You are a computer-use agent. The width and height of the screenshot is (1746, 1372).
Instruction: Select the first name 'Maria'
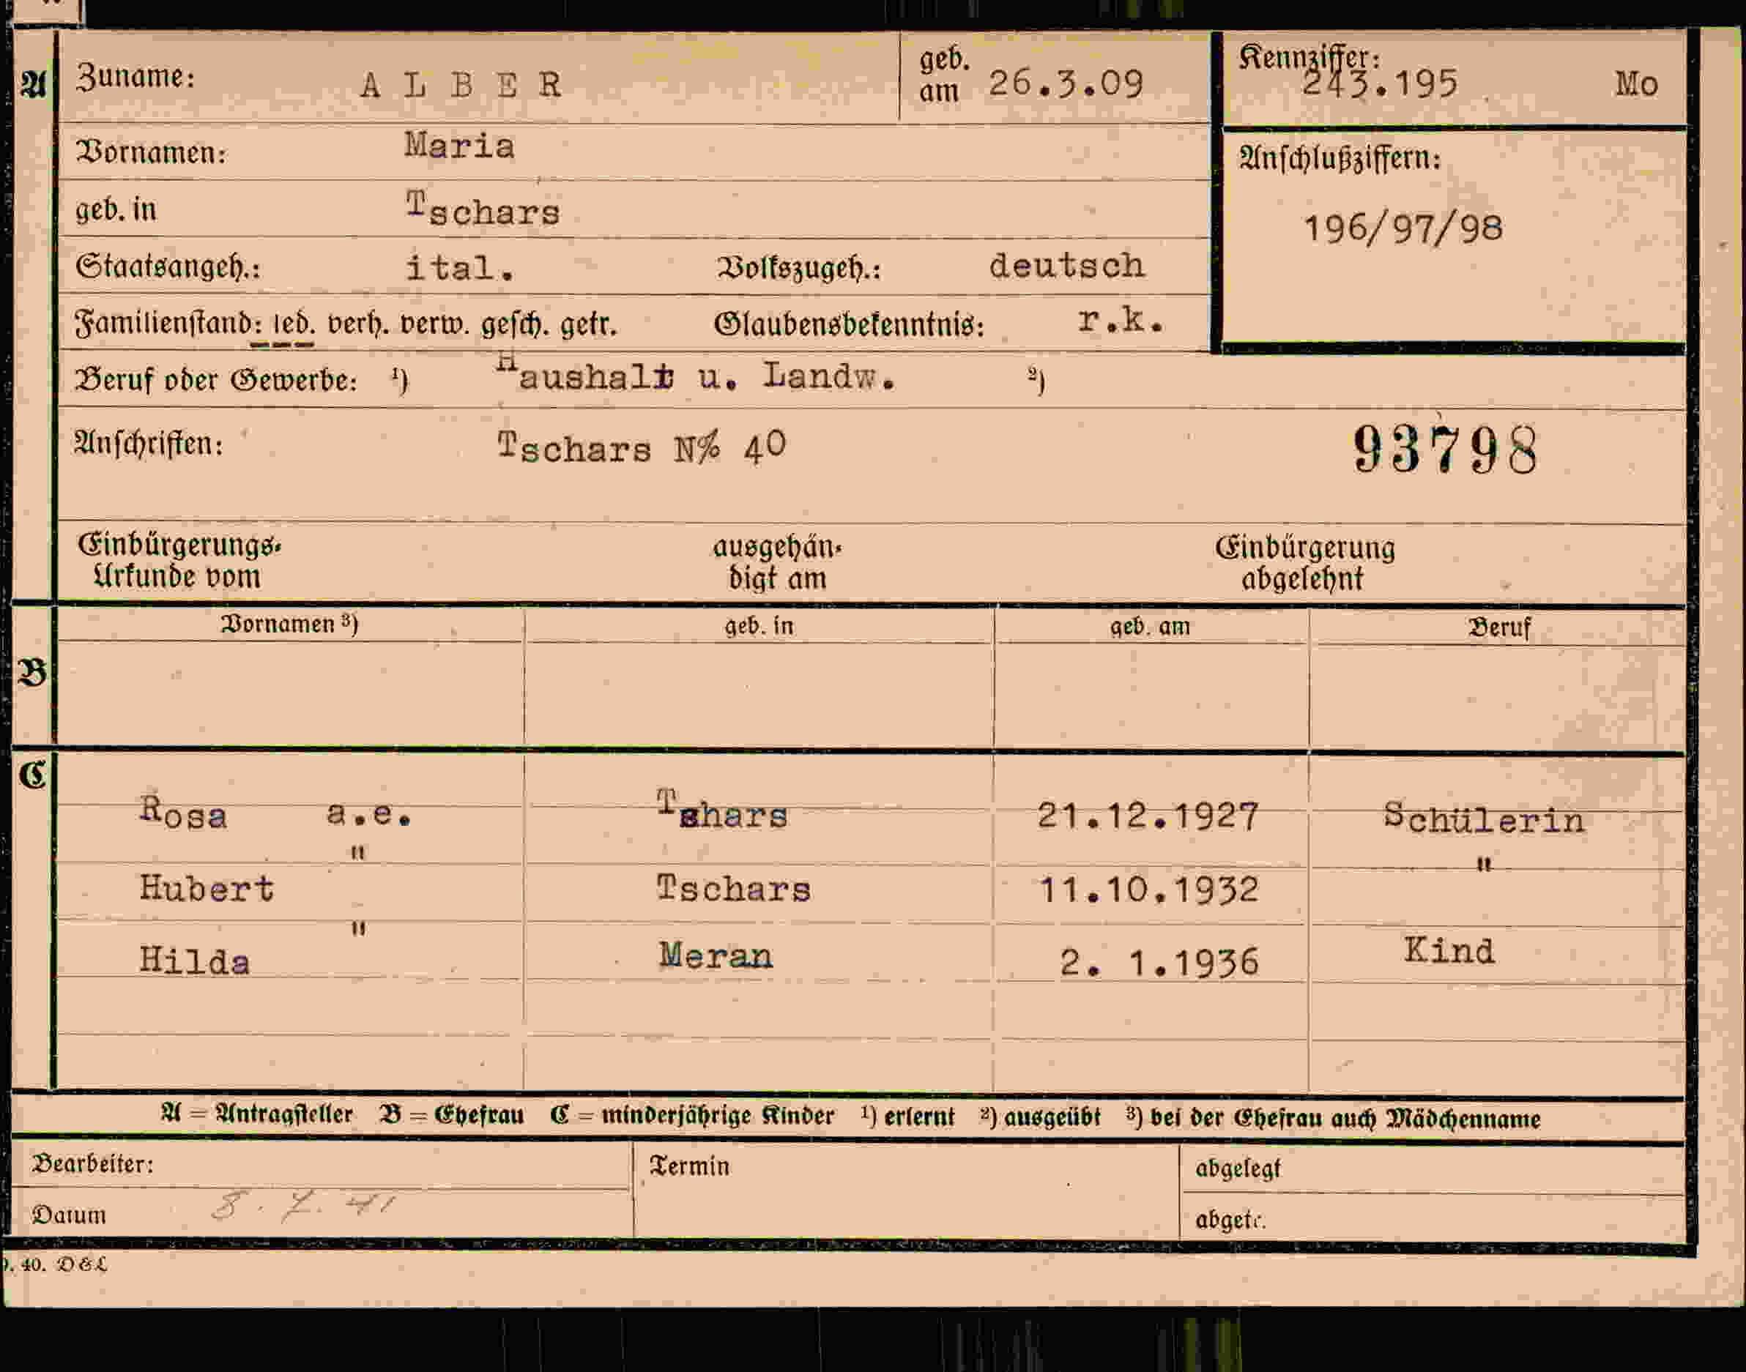point(458,146)
